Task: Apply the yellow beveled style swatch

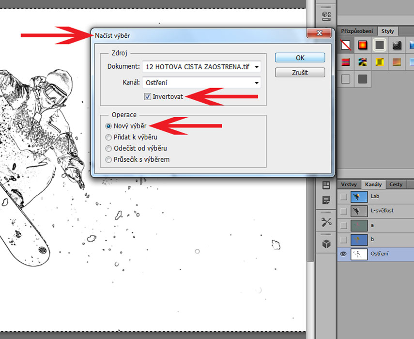Action: [380, 62]
